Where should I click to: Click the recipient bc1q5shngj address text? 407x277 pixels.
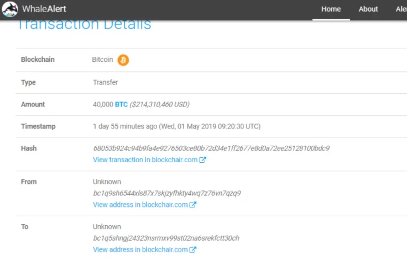point(166,238)
